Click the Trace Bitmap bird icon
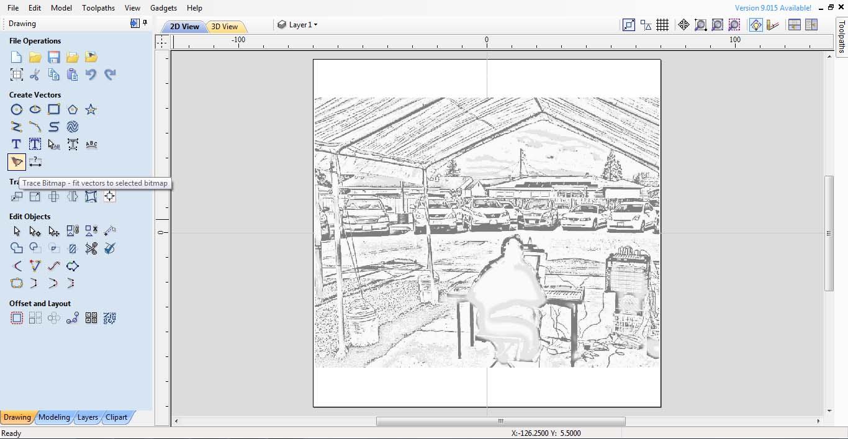Viewport: 848px width, 439px height. (x=17, y=162)
